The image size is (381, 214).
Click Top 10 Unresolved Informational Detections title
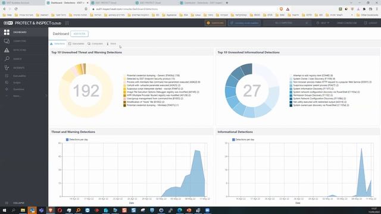248,52
